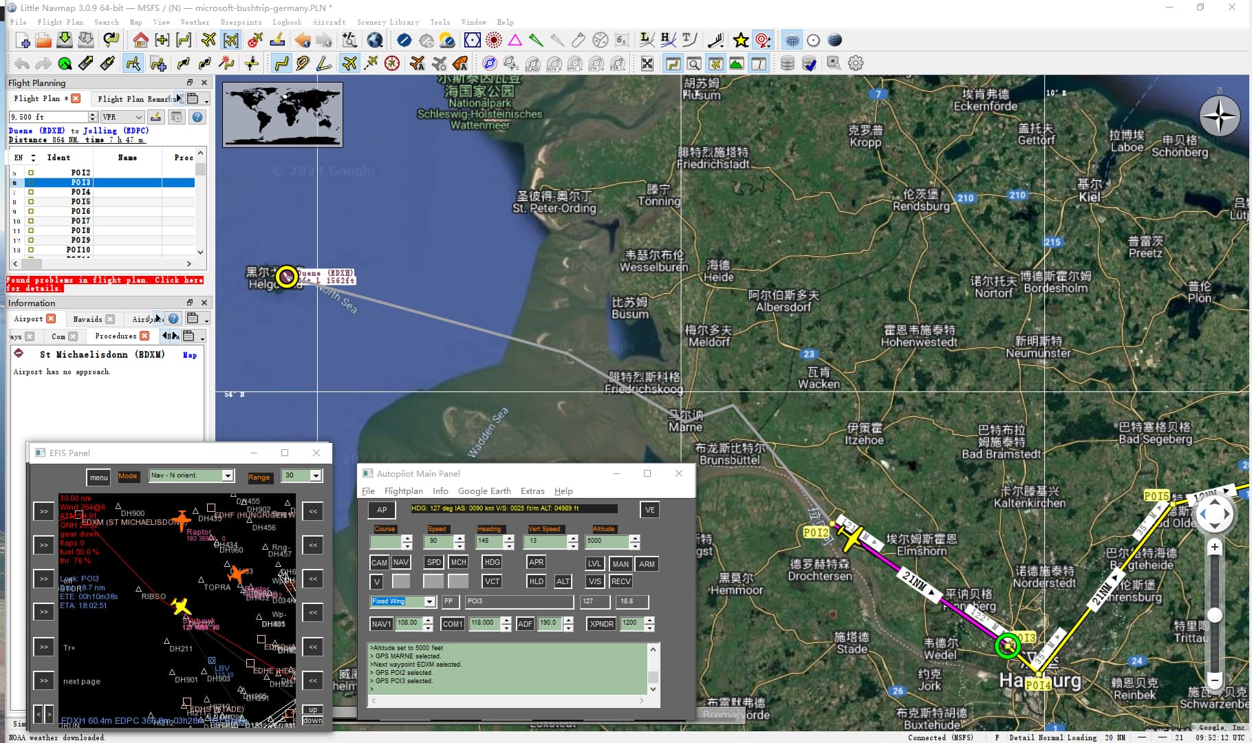The height and width of the screenshot is (743, 1252).
Task: Open Flight Plan menu in Little Navmap
Action: [x=60, y=22]
